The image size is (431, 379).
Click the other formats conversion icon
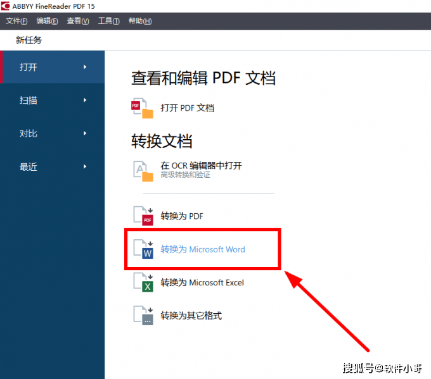pos(143,316)
